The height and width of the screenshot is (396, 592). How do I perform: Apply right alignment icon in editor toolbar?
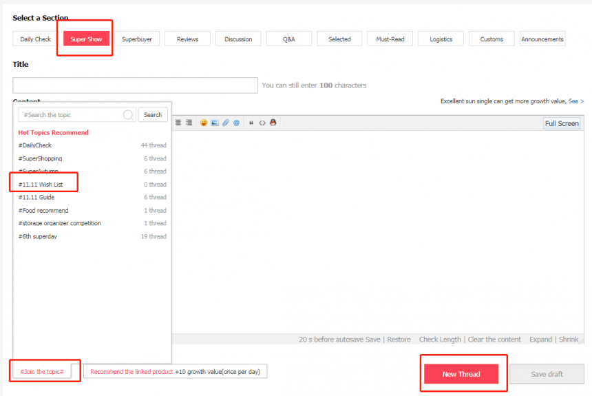(188, 123)
